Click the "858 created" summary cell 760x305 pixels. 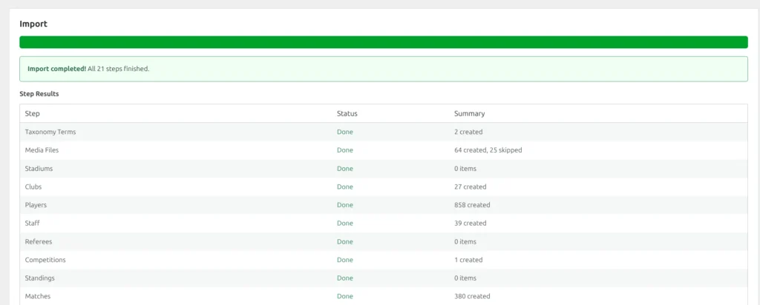pyautogui.click(x=472, y=205)
